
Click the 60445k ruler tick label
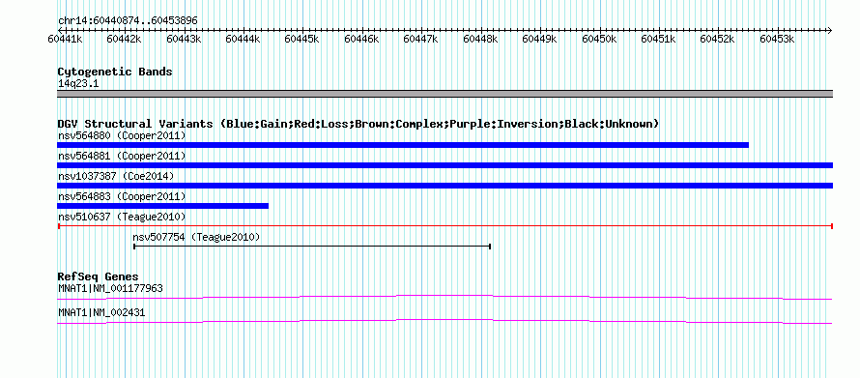[x=302, y=39]
